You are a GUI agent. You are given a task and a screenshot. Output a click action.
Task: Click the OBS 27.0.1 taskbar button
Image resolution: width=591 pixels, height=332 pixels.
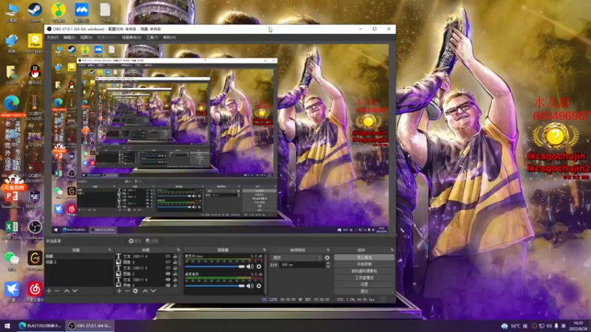coord(89,325)
